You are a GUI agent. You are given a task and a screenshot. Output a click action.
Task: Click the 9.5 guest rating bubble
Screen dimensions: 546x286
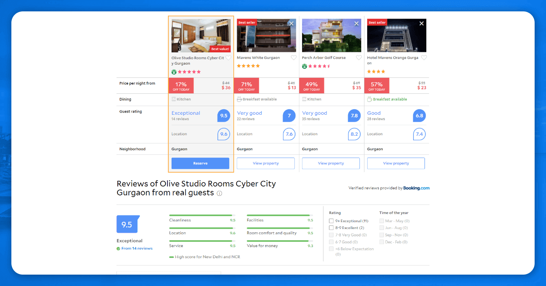coord(223,116)
